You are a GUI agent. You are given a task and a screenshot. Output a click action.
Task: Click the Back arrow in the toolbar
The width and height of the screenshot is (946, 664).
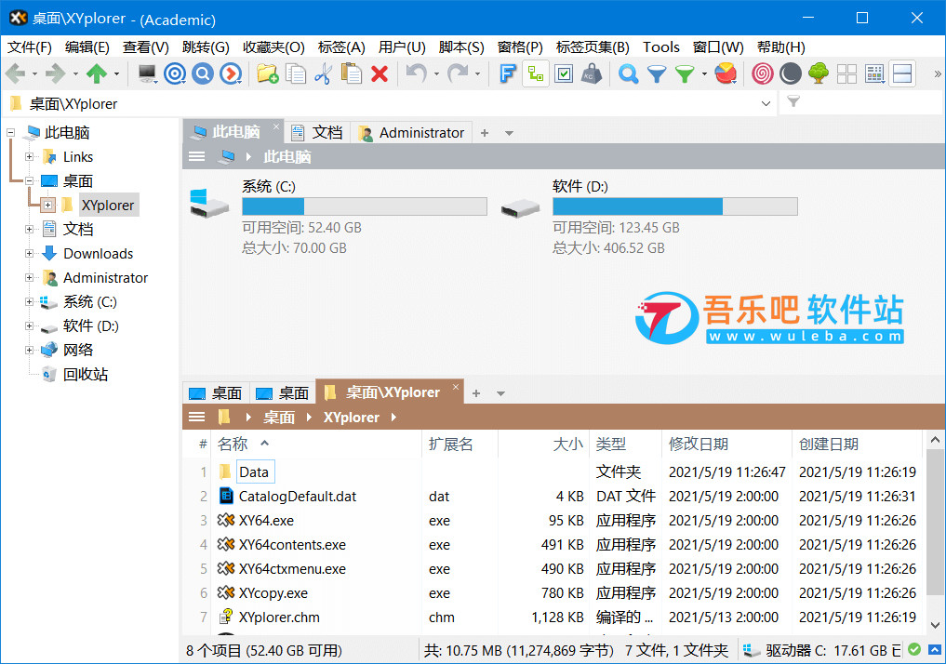[x=15, y=74]
